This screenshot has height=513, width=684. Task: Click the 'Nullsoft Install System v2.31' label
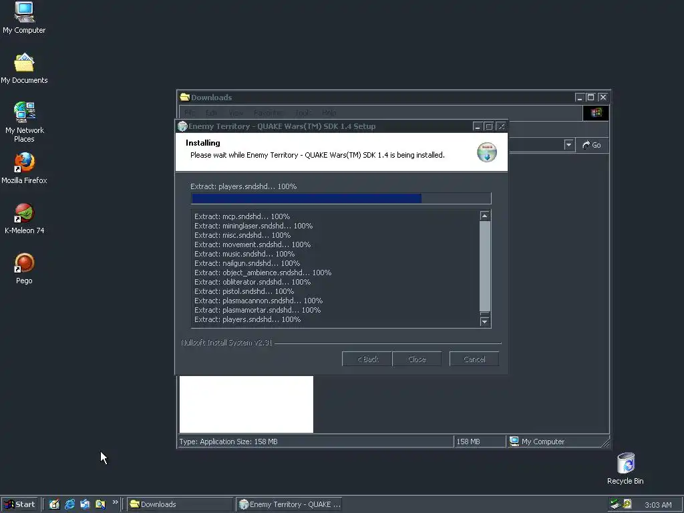[x=226, y=343]
